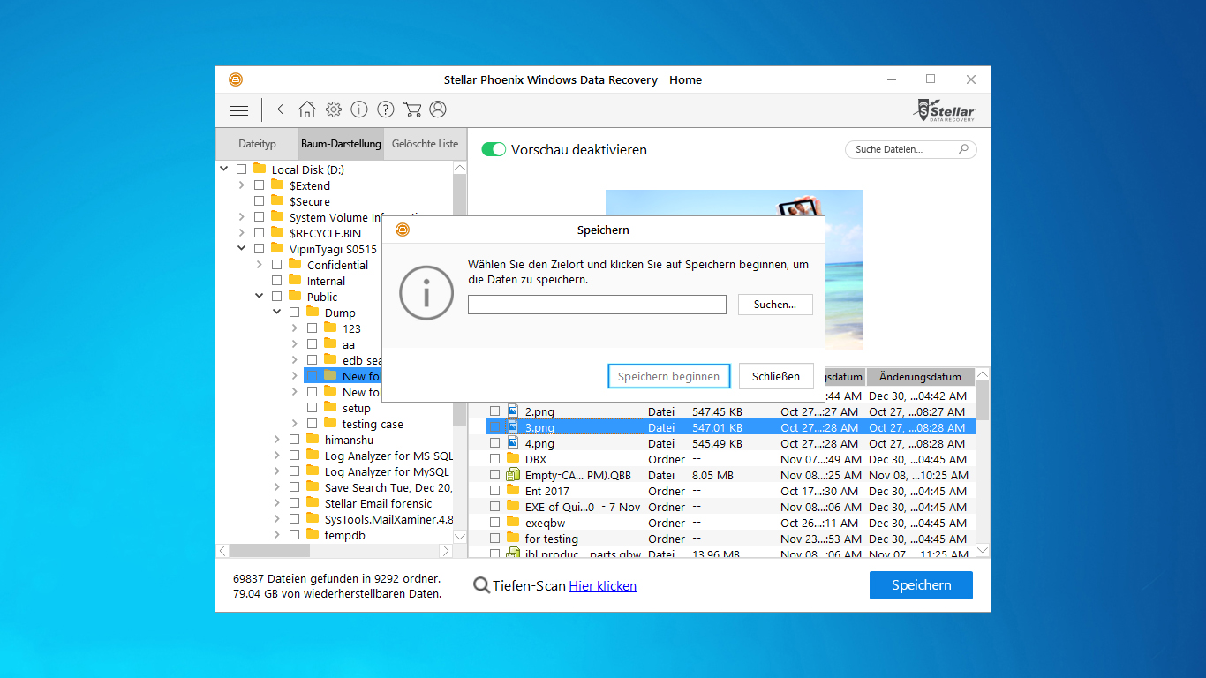Expand the testing case tree node
The image size is (1206, 678).
point(295,424)
